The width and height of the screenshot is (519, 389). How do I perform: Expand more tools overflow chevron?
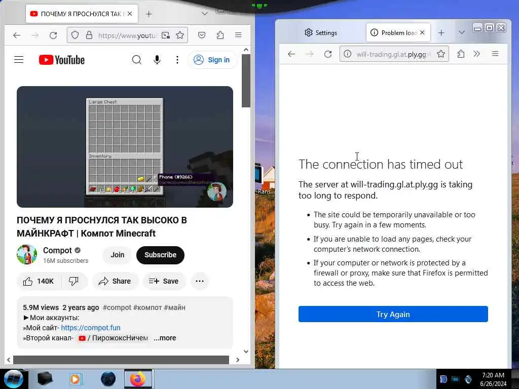coord(476,54)
